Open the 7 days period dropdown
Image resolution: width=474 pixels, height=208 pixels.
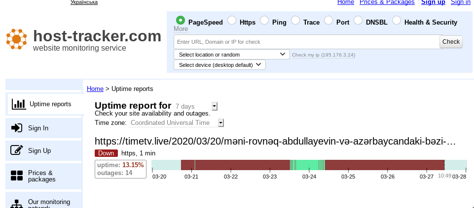(214, 106)
